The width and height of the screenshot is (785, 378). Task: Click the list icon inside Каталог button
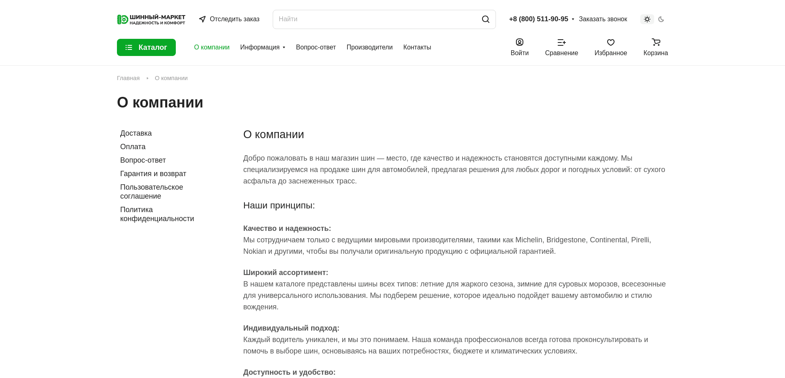click(x=129, y=47)
